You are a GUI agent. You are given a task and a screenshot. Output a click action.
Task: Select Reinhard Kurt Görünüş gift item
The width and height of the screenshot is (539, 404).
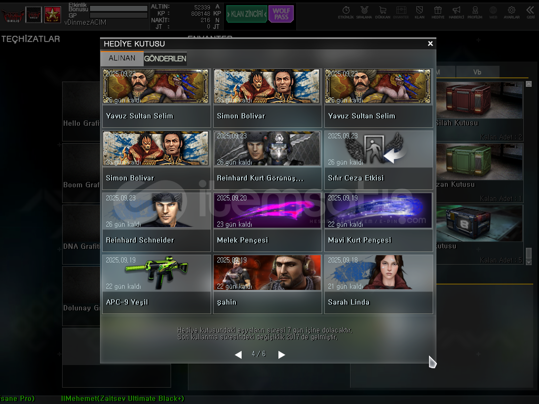[267, 160]
